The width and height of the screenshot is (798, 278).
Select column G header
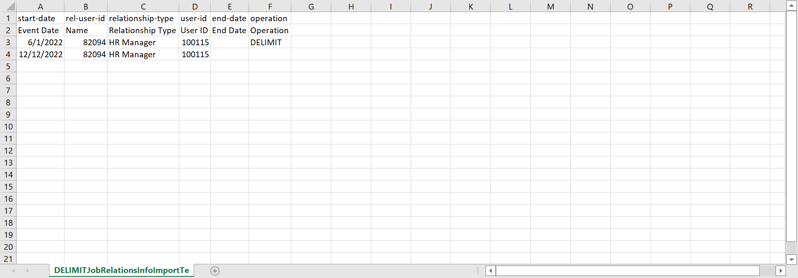[x=311, y=6]
